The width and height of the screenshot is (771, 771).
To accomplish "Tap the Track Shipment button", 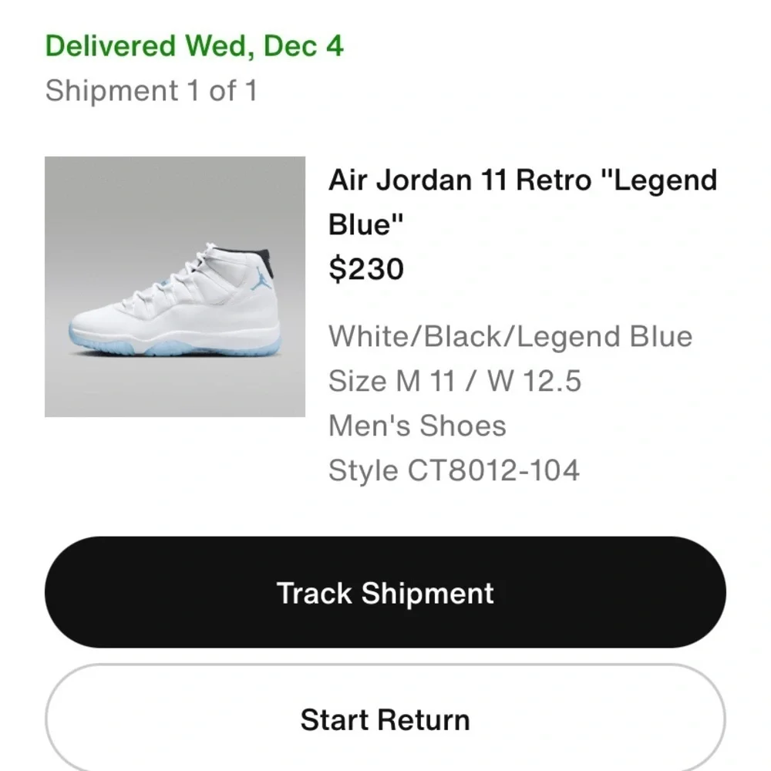I will pyautogui.click(x=385, y=592).
